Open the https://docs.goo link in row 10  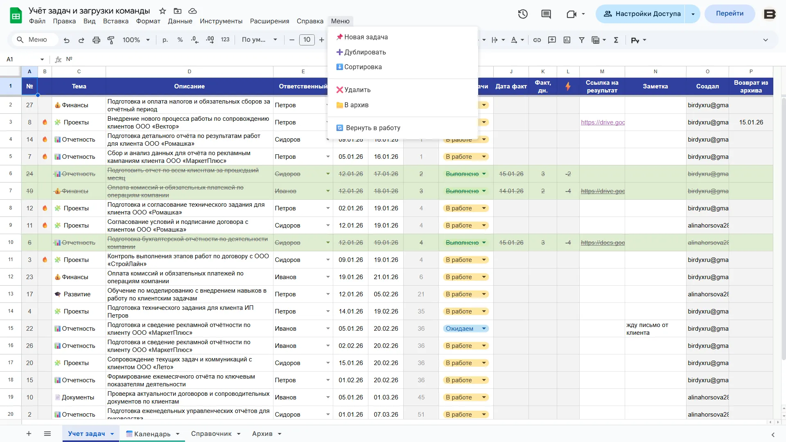(603, 243)
